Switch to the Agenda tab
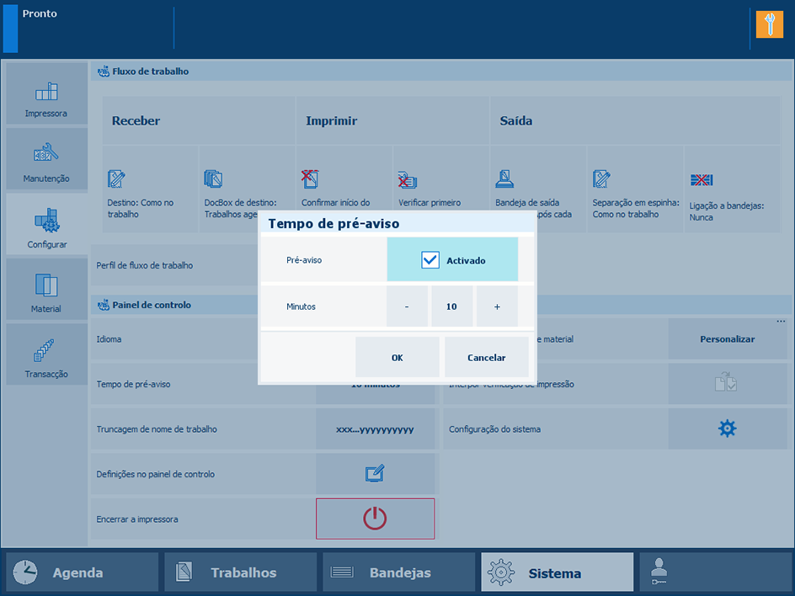The height and width of the screenshot is (596, 795). [x=83, y=572]
